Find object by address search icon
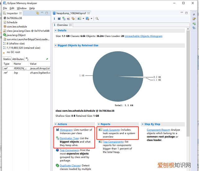The width and height of the screenshot is (199, 171). (97, 19)
